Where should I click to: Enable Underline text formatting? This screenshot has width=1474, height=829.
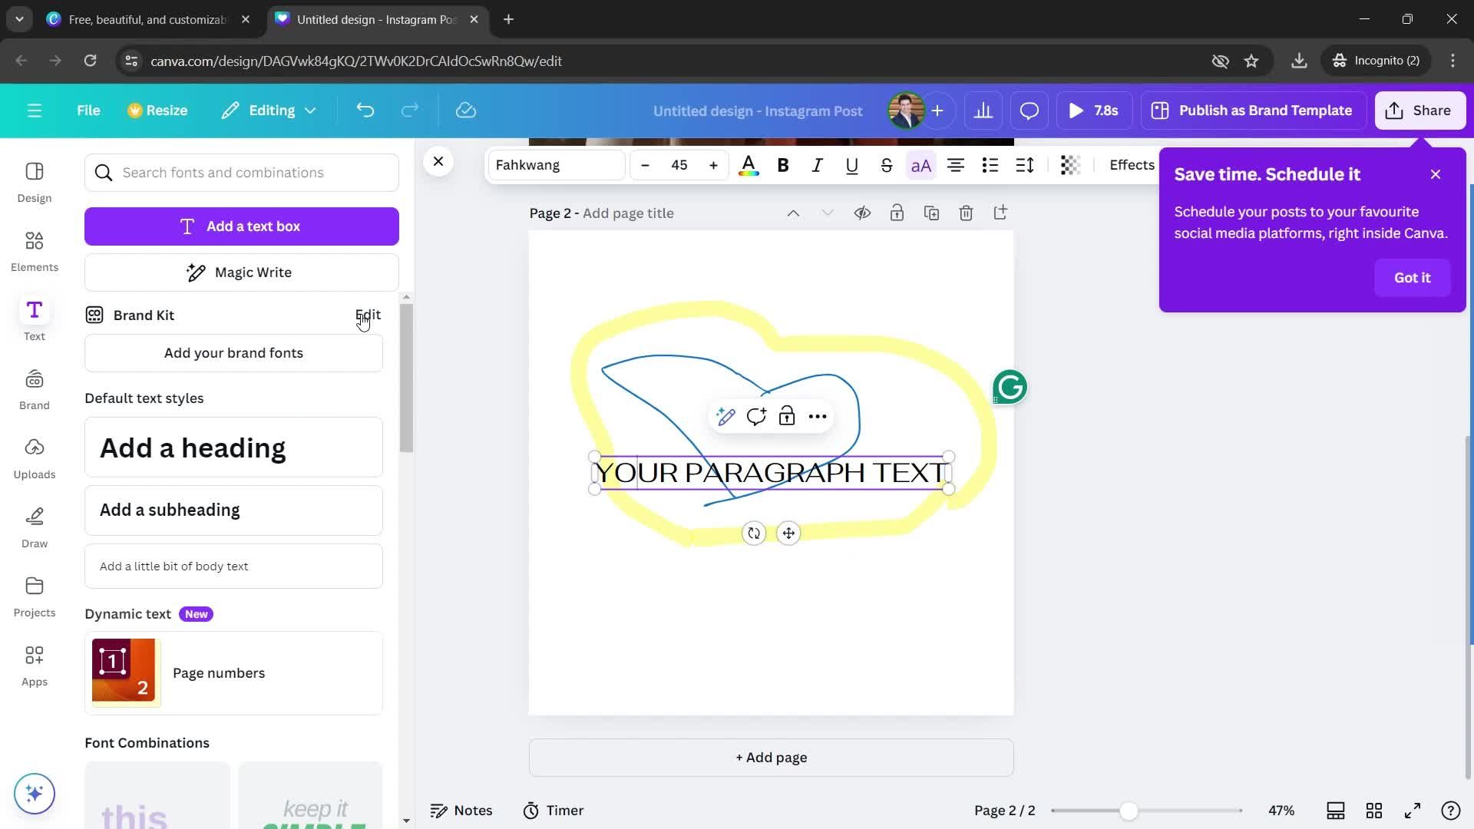(851, 165)
